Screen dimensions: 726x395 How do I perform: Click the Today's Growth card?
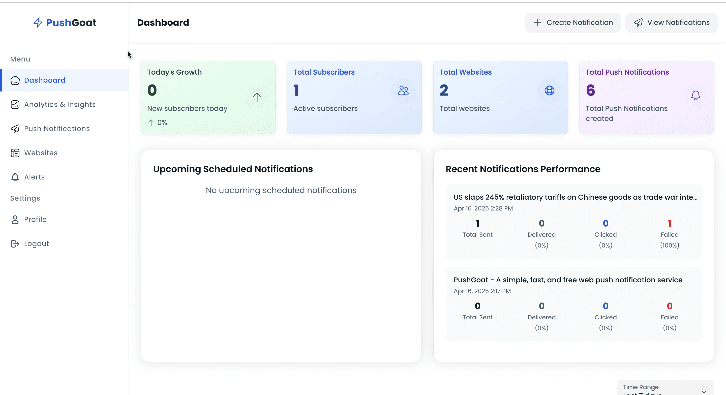pyautogui.click(x=208, y=98)
